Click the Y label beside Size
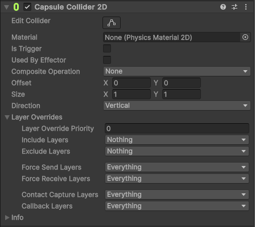This screenshot has width=255, height=227. tap(156, 95)
